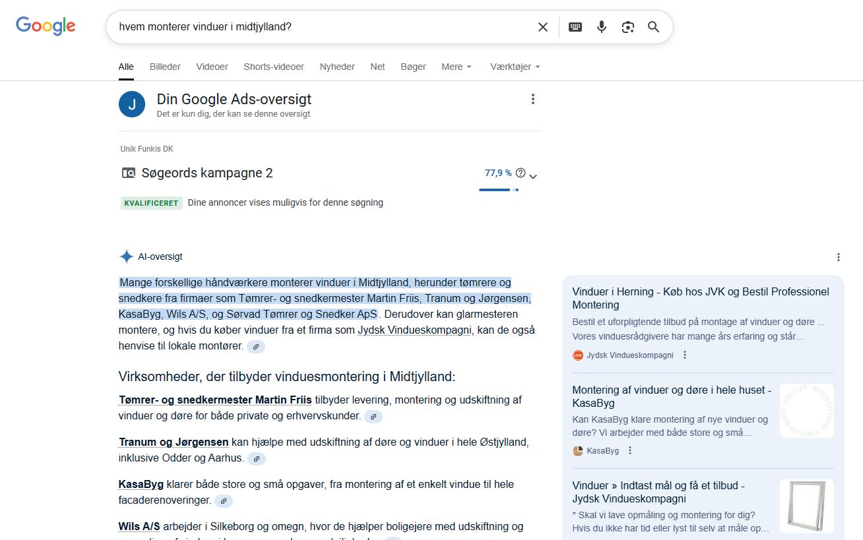Click the '77,9 %' percentage value
Image resolution: width=863 pixels, height=540 pixels.
click(x=498, y=173)
